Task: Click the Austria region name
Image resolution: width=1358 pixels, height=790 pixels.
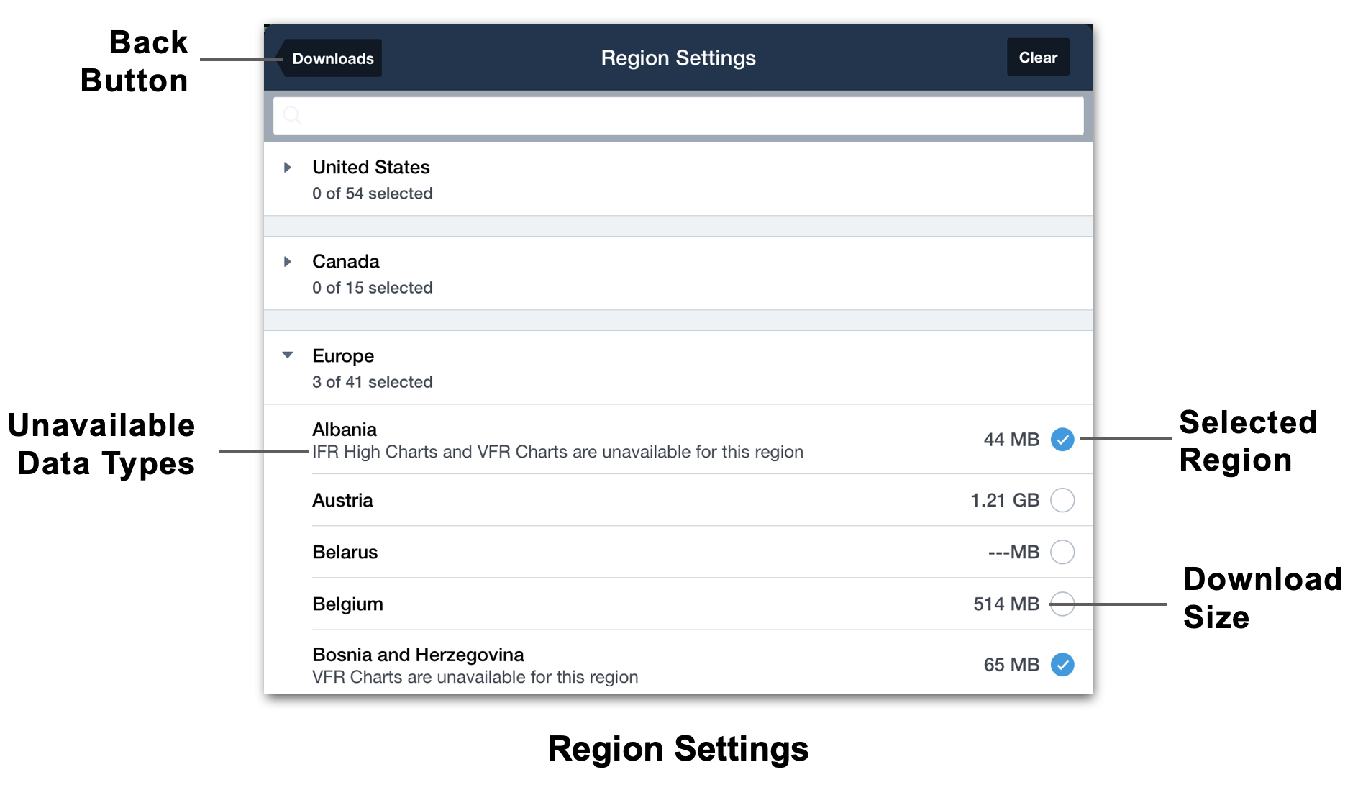Action: 342,500
